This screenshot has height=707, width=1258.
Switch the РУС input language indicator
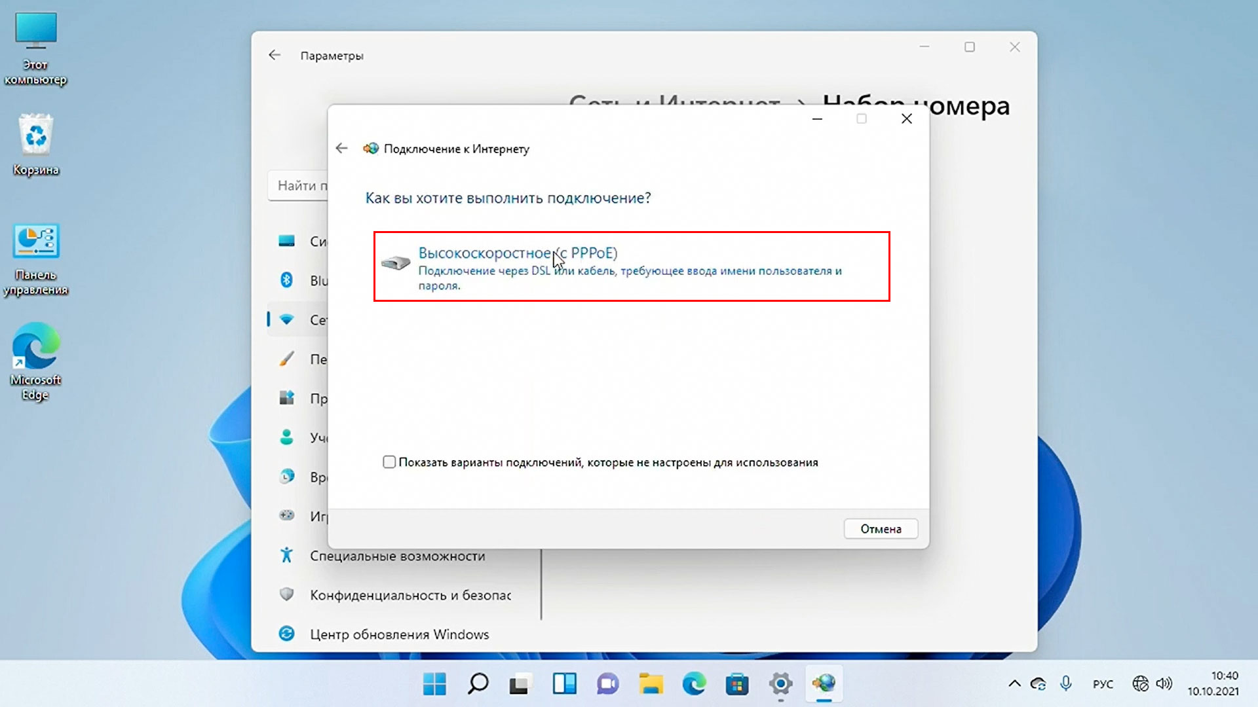1103,684
